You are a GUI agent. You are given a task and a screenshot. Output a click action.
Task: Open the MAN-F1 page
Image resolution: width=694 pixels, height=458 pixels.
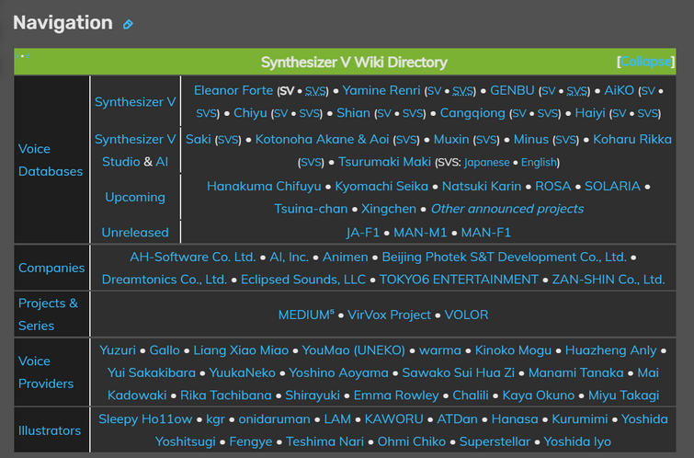[x=486, y=233]
